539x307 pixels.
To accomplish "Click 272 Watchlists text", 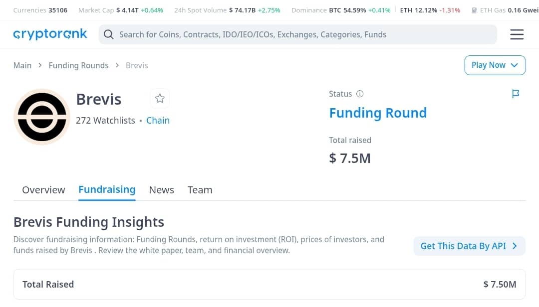I will point(105,121).
